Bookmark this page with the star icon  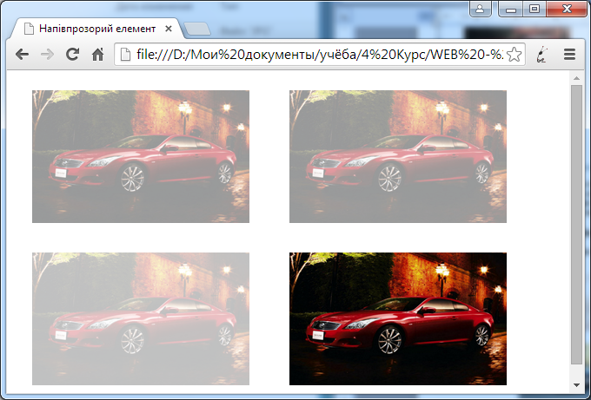[514, 54]
